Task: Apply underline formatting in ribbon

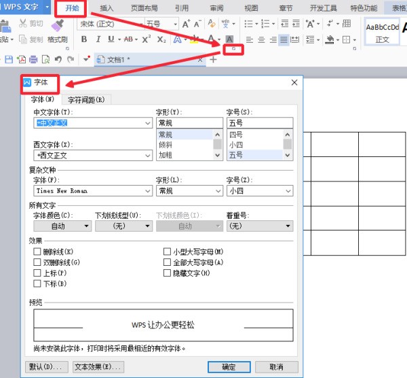Action: pos(111,39)
